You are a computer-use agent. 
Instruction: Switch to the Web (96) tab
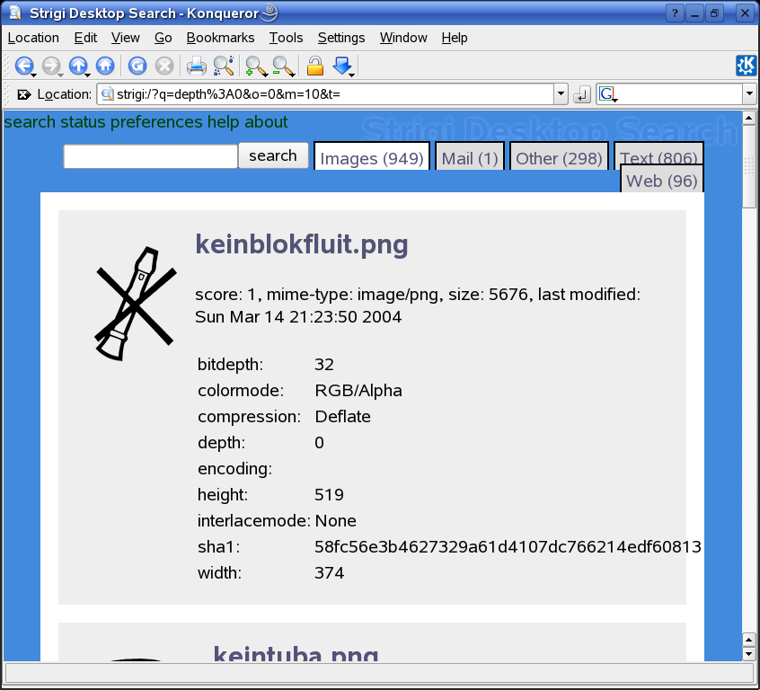click(661, 181)
